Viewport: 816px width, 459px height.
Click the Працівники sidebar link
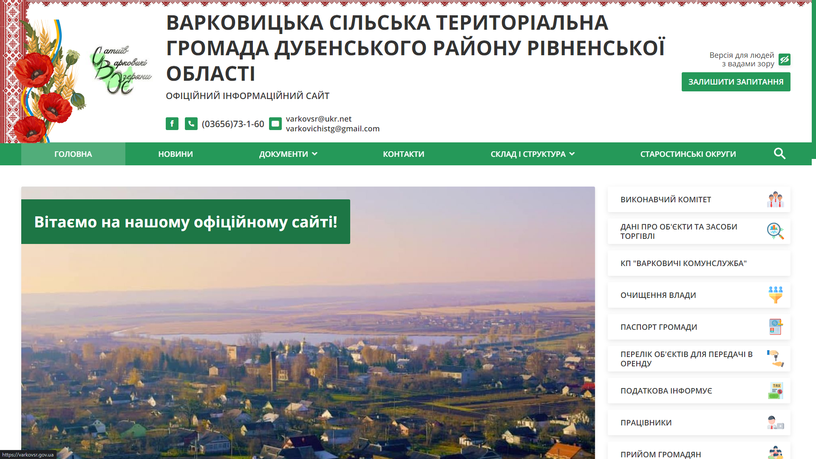tap(646, 423)
